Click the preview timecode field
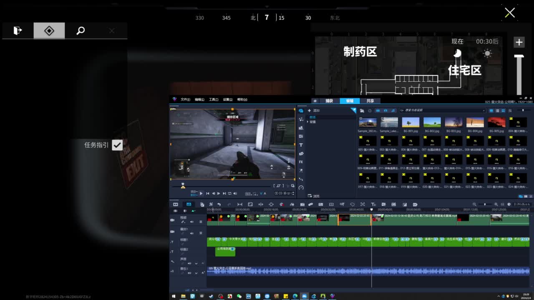Viewport: 534px width, 300px height. coord(282,193)
